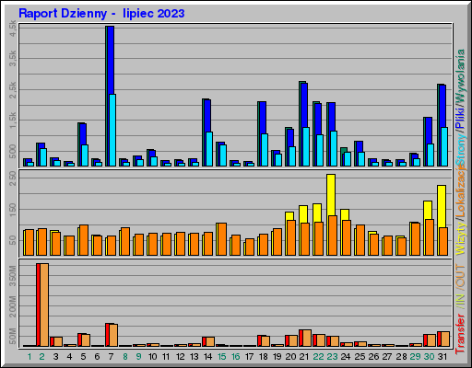This screenshot has height=368, width=472.
Task: Click the '2,5k' y-axis value
Action: (13, 89)
